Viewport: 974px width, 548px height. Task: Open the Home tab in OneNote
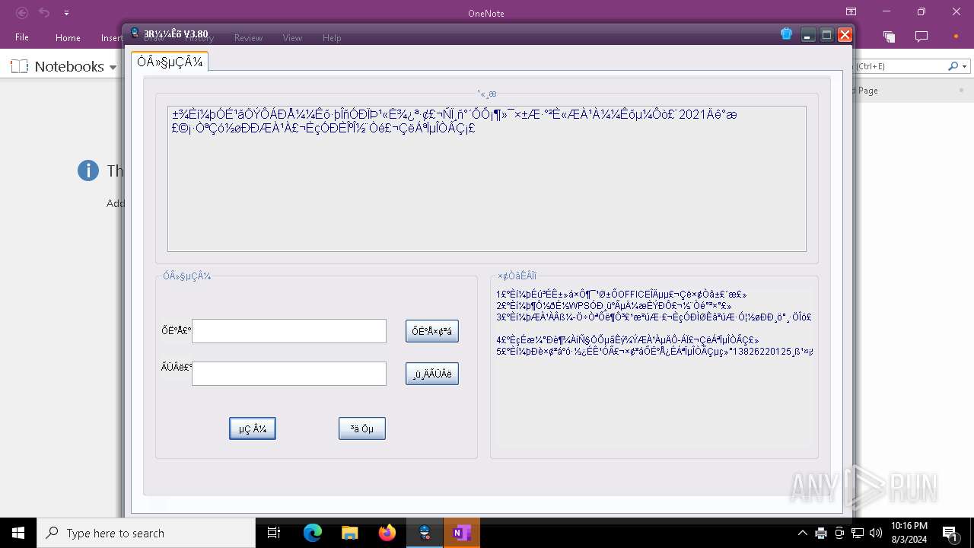click(x=68, y=37)
